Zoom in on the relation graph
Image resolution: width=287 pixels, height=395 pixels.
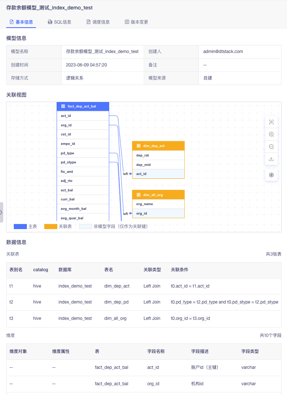271,134
